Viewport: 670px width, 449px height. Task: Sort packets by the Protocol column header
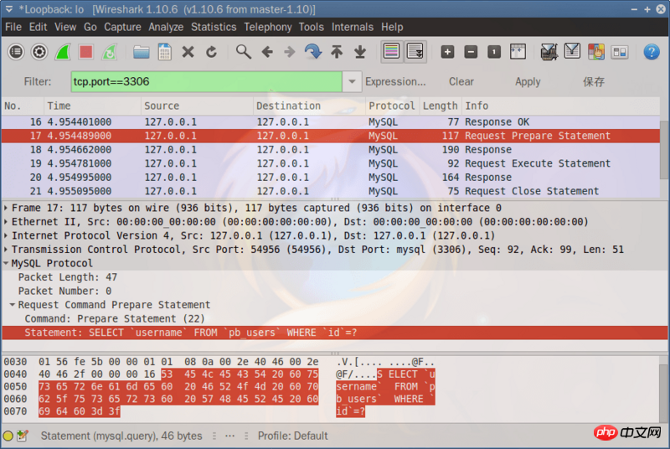[391, 106]
